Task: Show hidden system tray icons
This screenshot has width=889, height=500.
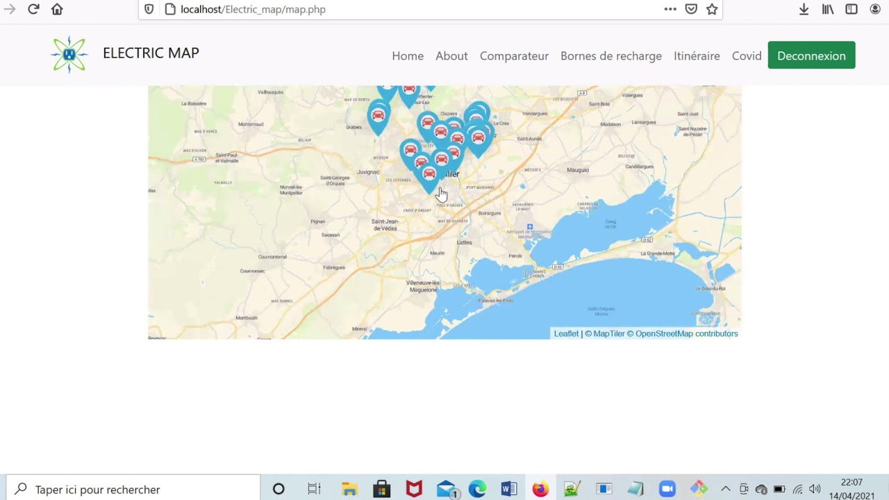Action: (726, 489)
